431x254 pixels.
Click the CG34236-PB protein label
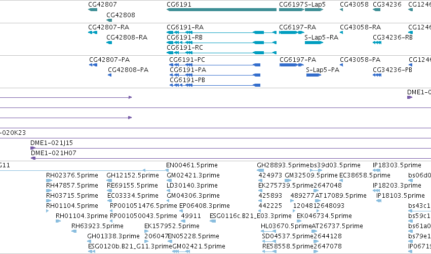(392, 70)
